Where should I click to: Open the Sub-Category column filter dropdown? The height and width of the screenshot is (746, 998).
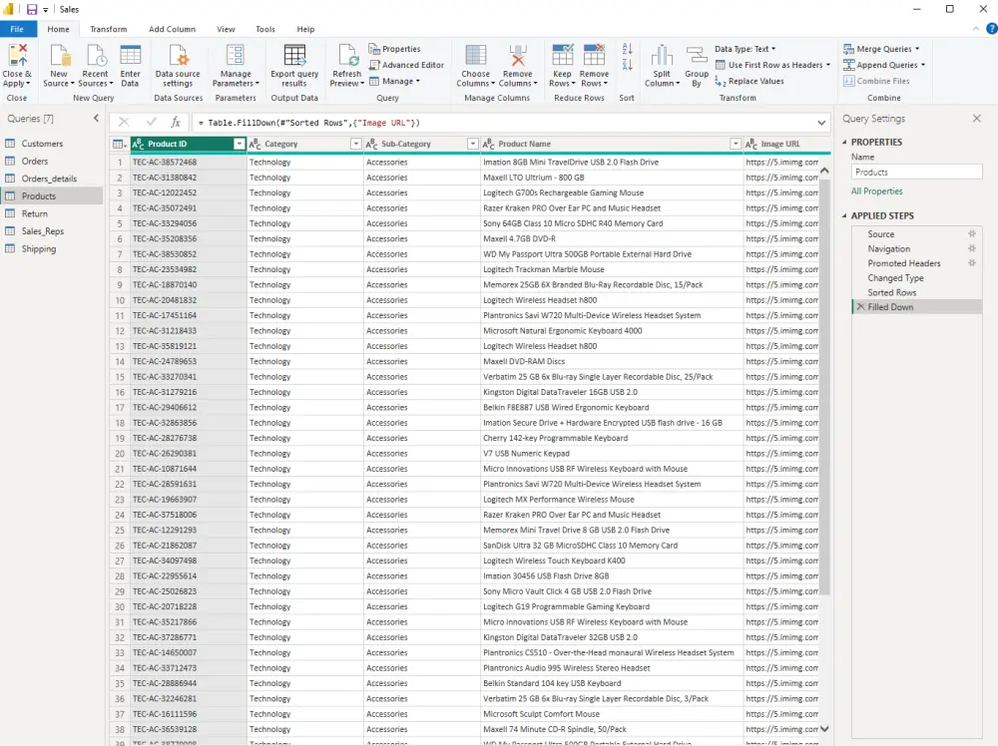[x=473, y=145]
